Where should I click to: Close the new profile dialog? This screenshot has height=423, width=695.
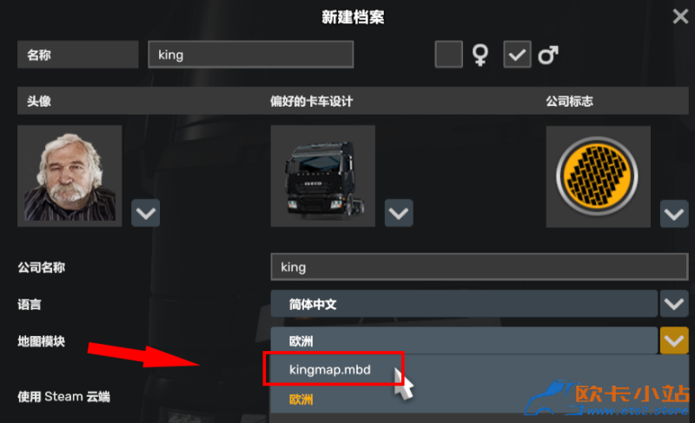[680, 17]
